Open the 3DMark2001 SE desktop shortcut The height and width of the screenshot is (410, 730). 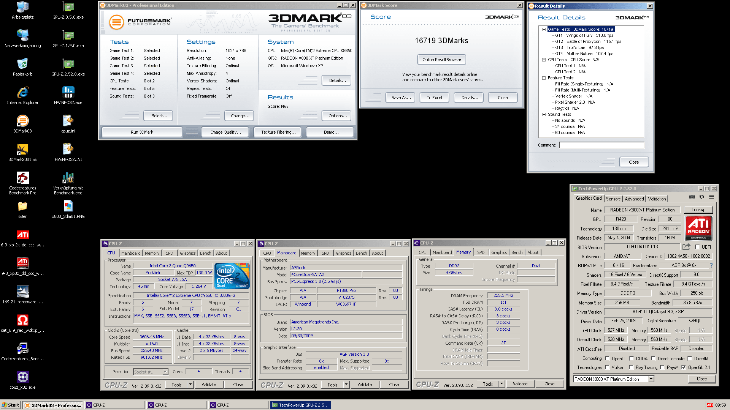(23, 149)
